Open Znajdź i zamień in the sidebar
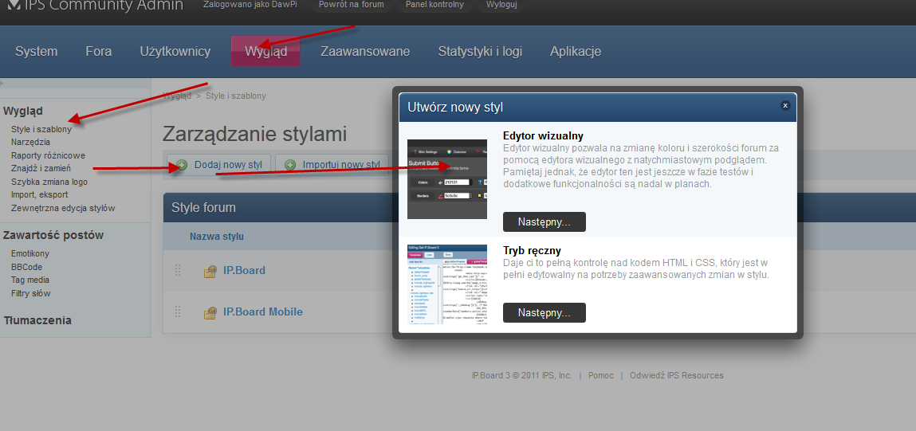 pos(41,168)
